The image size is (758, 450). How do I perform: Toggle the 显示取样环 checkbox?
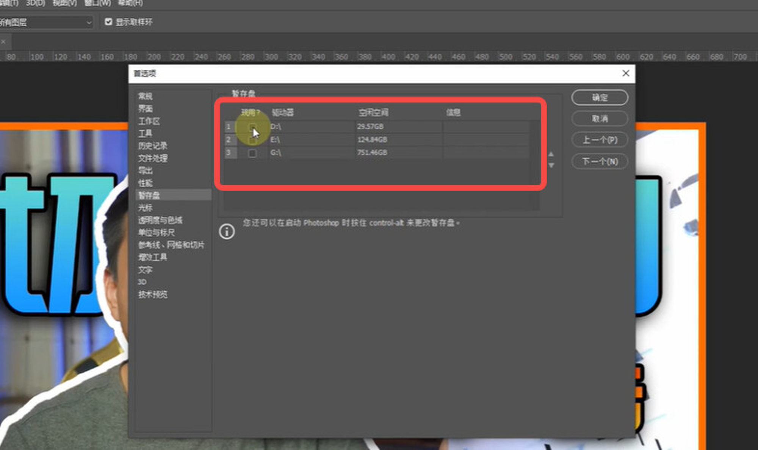[108, 22]
